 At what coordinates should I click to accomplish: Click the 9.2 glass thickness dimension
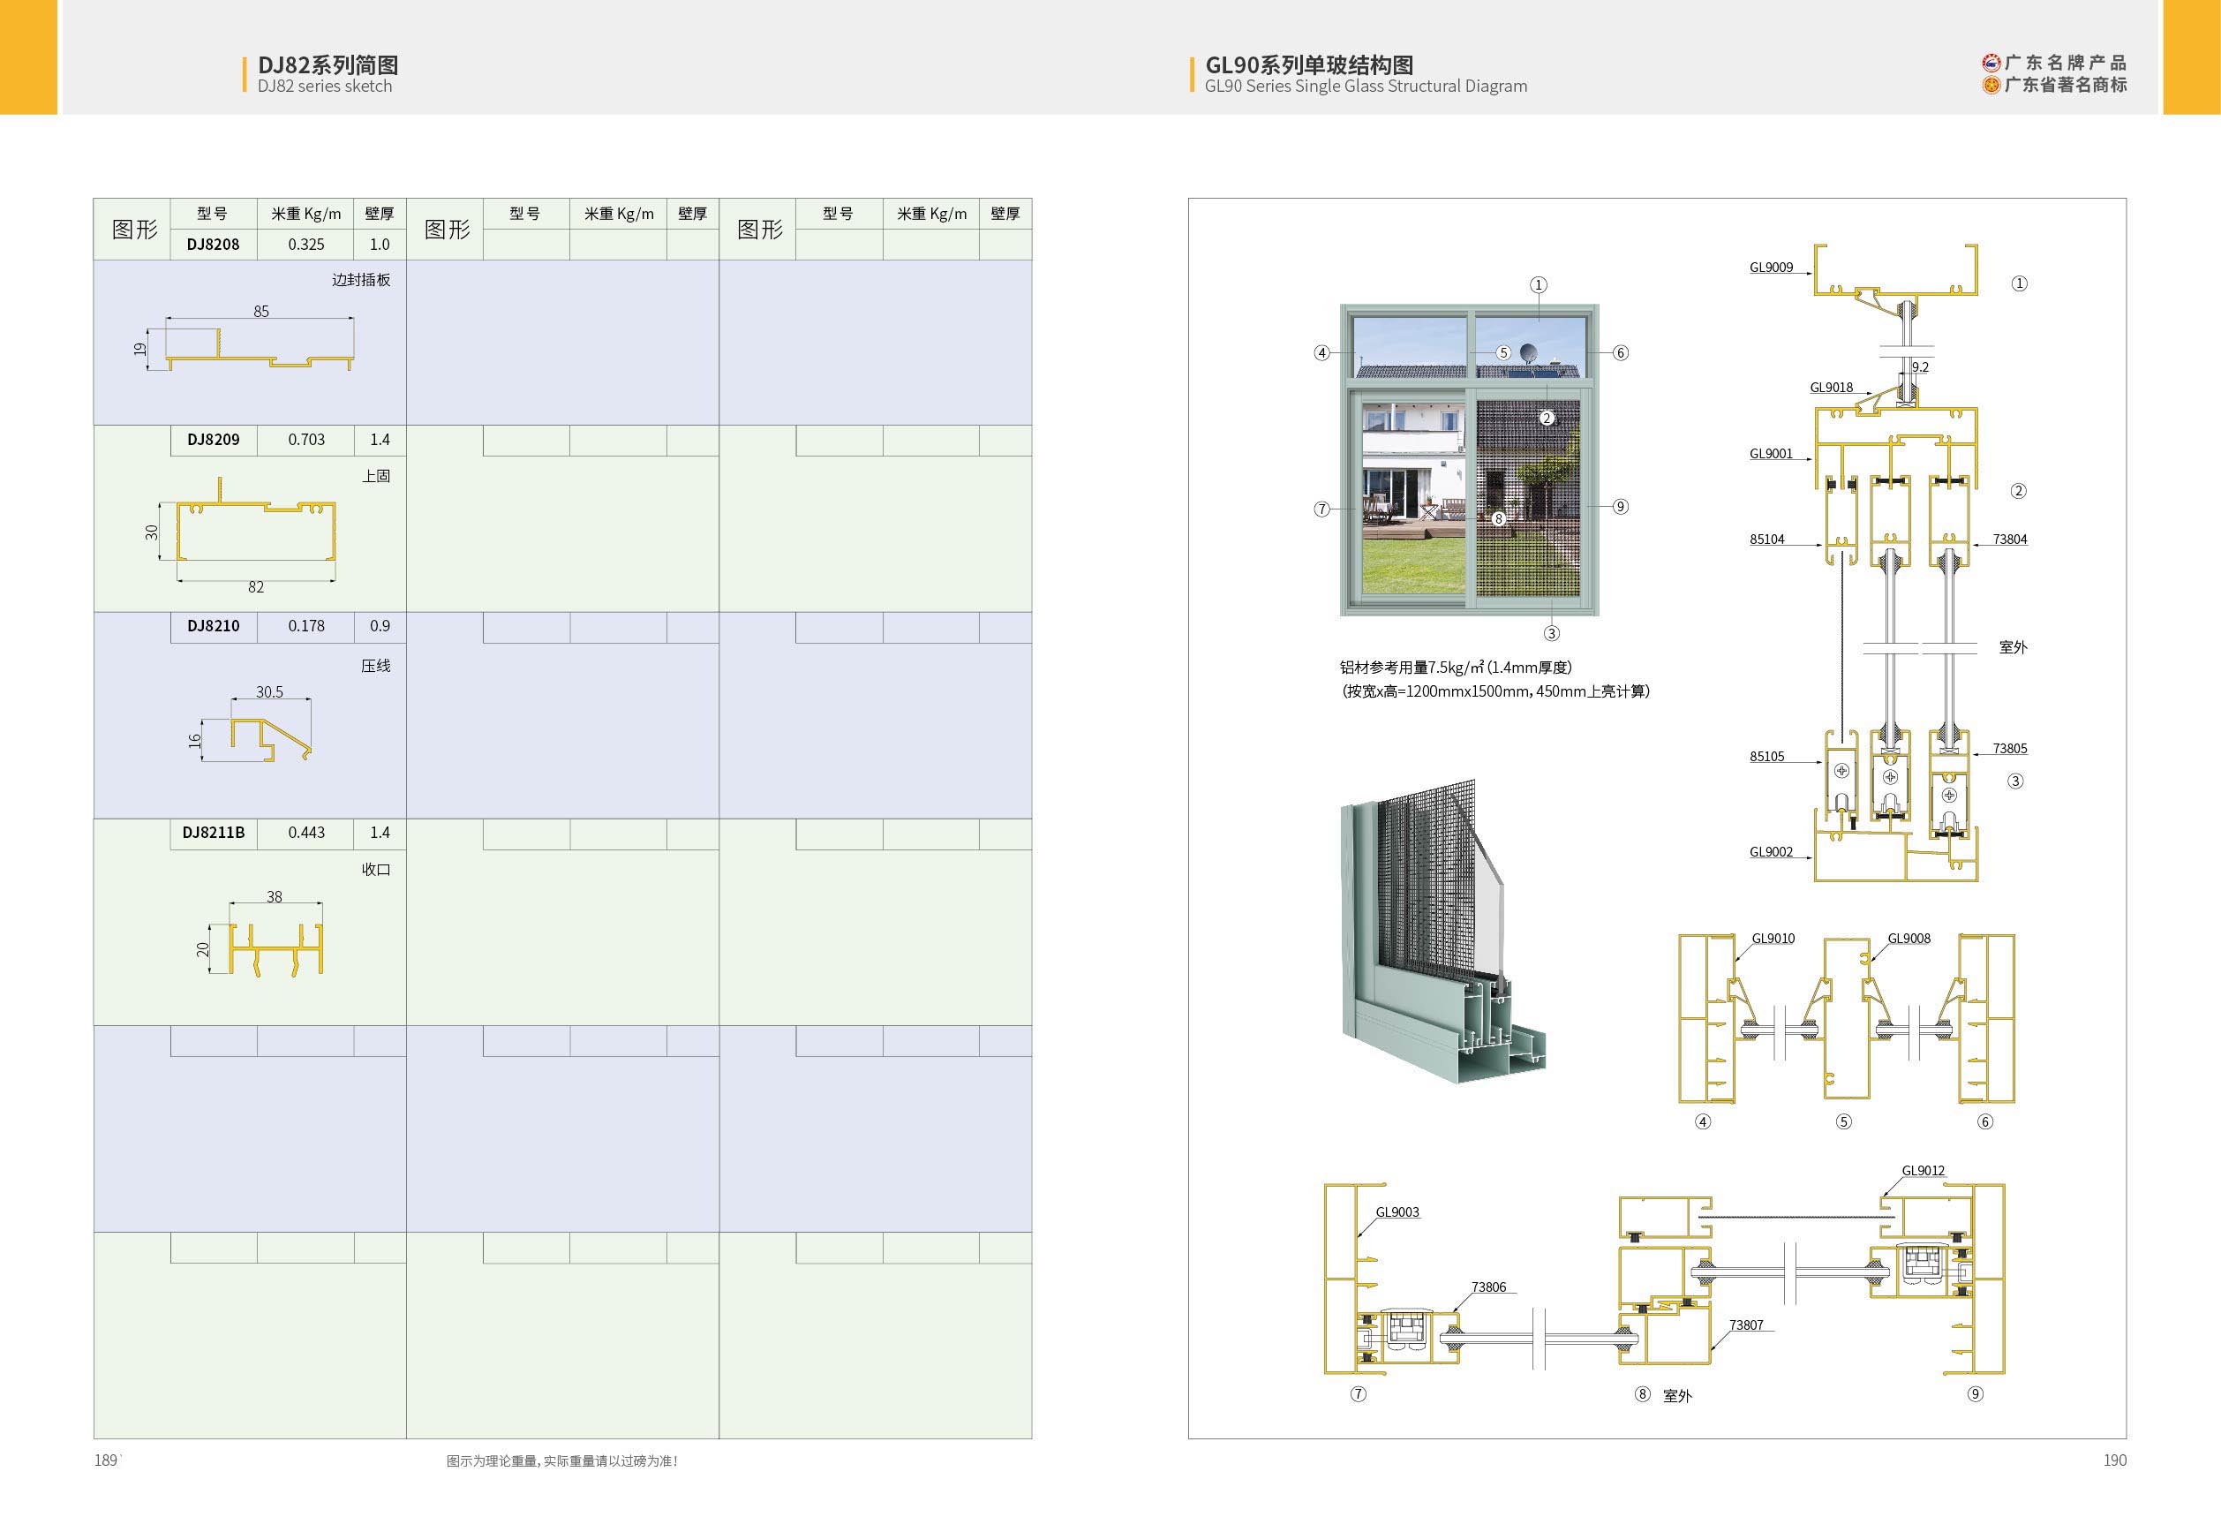pyautogui.click(x=1920, y=367)
